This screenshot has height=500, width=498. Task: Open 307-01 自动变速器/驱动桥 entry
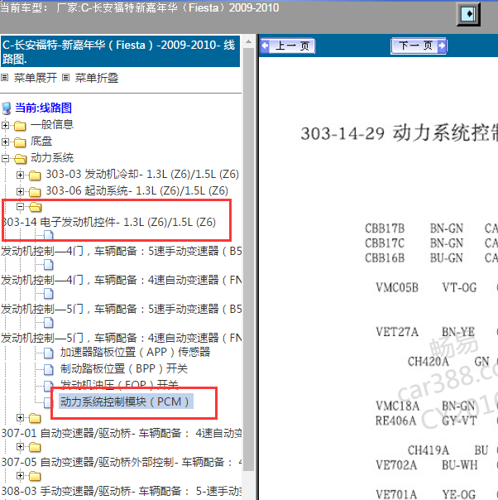pos(121,433)
